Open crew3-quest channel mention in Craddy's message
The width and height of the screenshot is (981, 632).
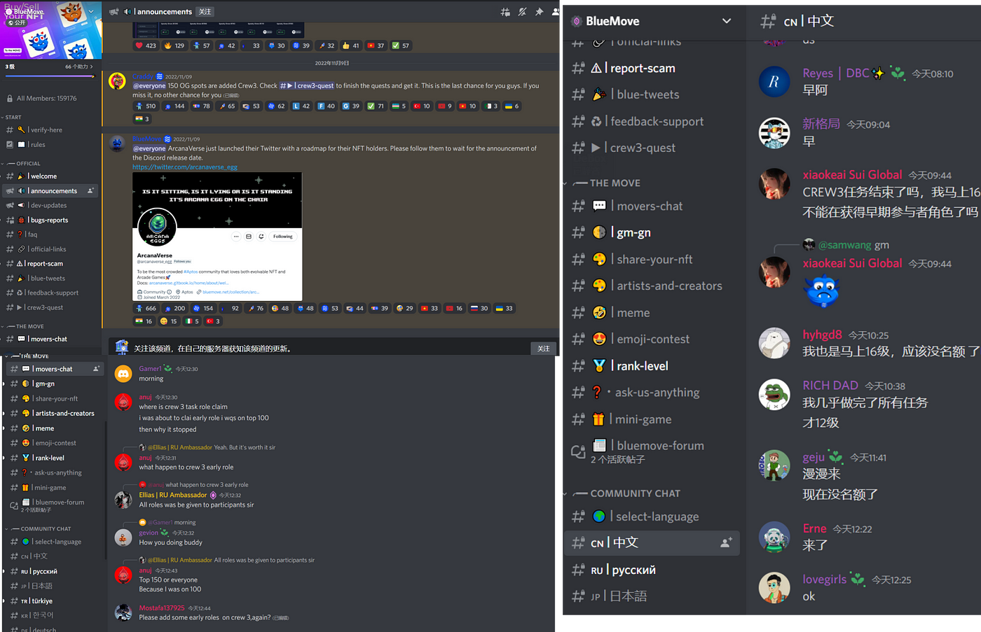307,86
